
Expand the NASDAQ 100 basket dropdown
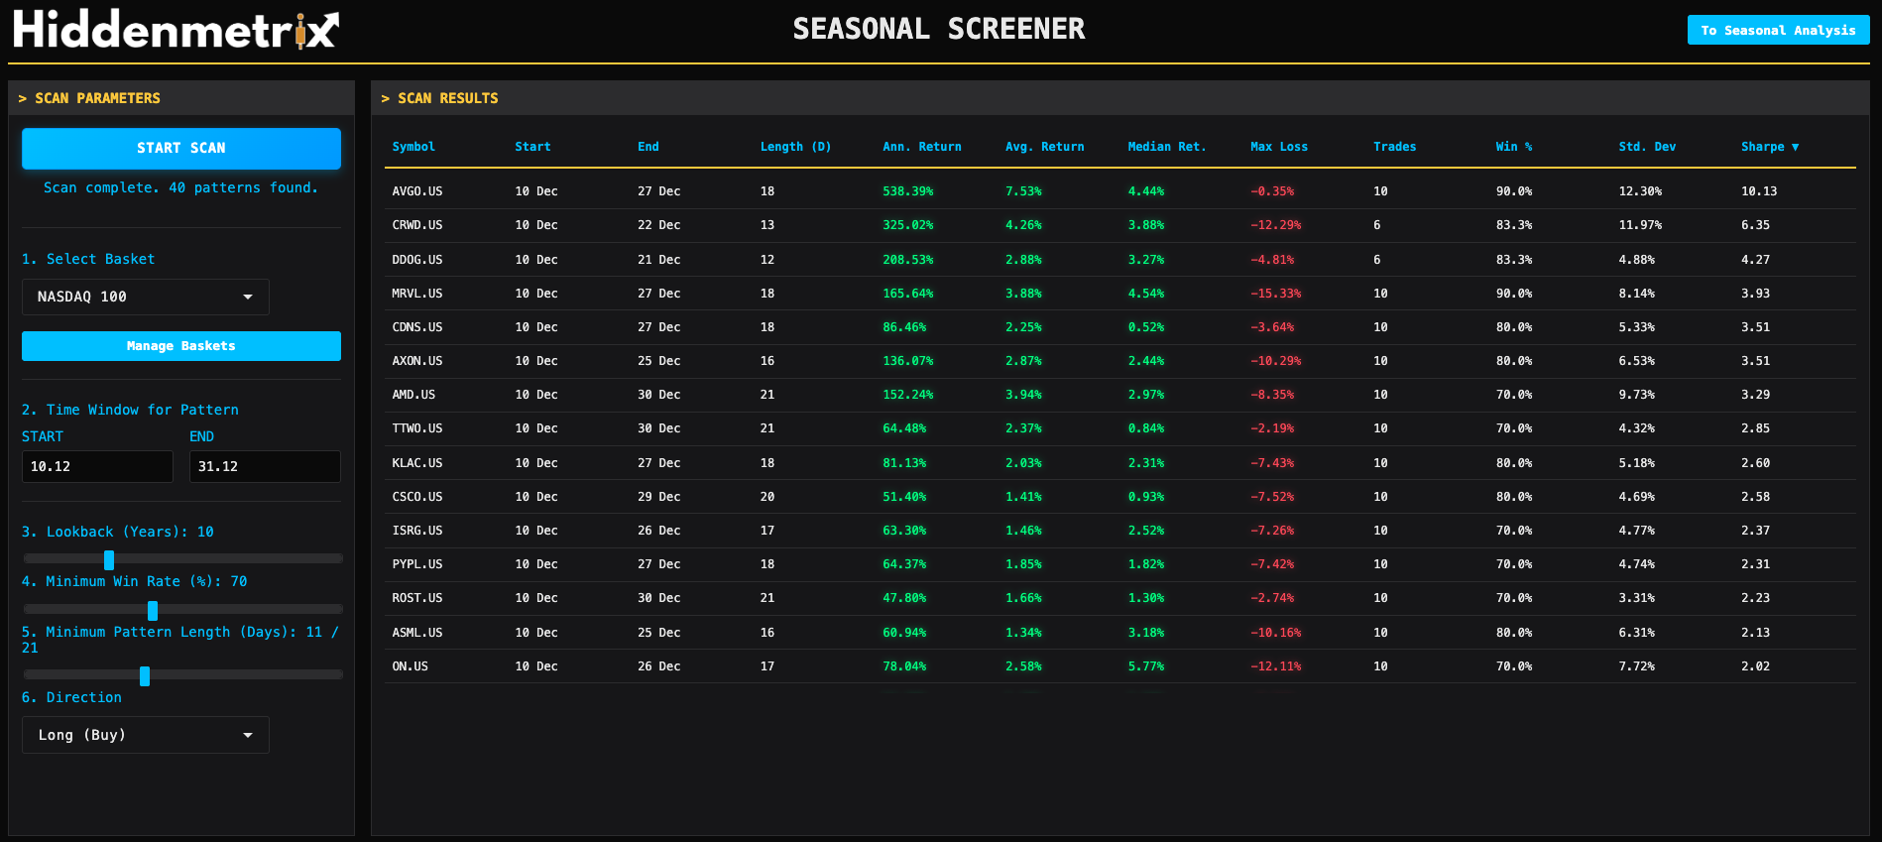click(146, 297)
